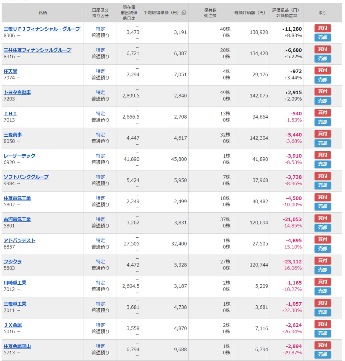Image resolution: width=345 pixels, height=361 pixels.
Task: Click 売却 button for 三菱ＵＦＪ row
Action: 323,37
